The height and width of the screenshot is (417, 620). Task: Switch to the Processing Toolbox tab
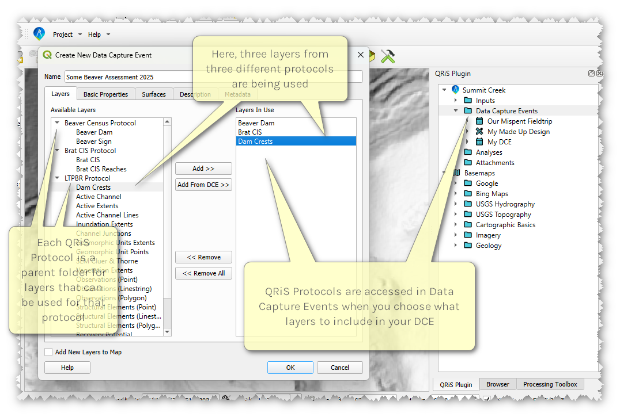click(550, 384)
